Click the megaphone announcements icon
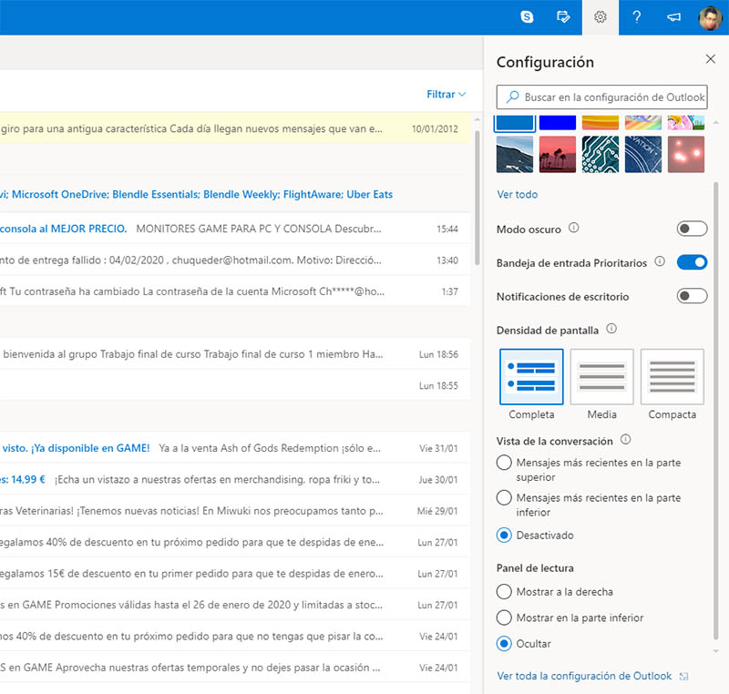 point(673,16)
